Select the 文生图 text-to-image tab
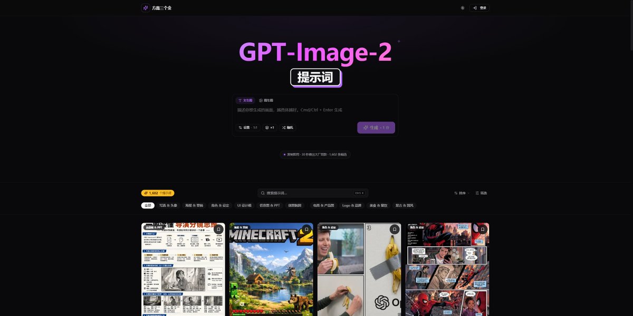 pos(245,100)
